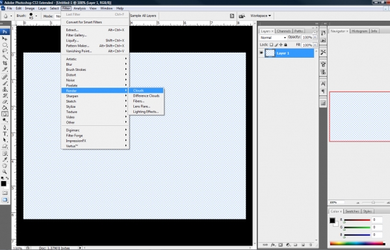Select the Eraser tool
The width and height of the screenshot is (390, 250).
[5, 102]
